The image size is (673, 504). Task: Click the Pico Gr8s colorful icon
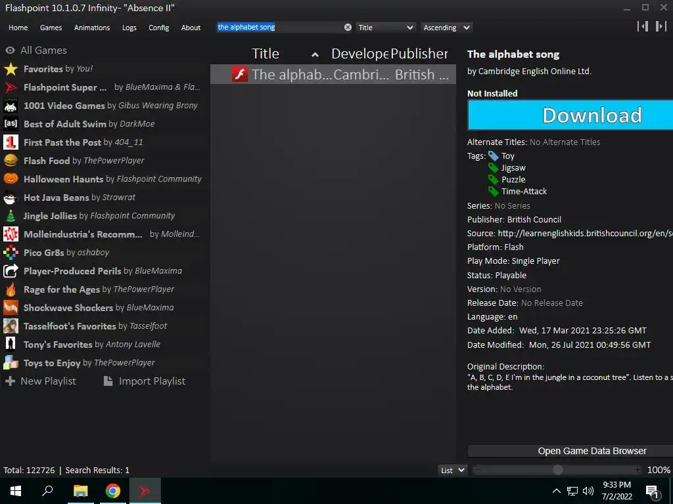pos(11,253)
